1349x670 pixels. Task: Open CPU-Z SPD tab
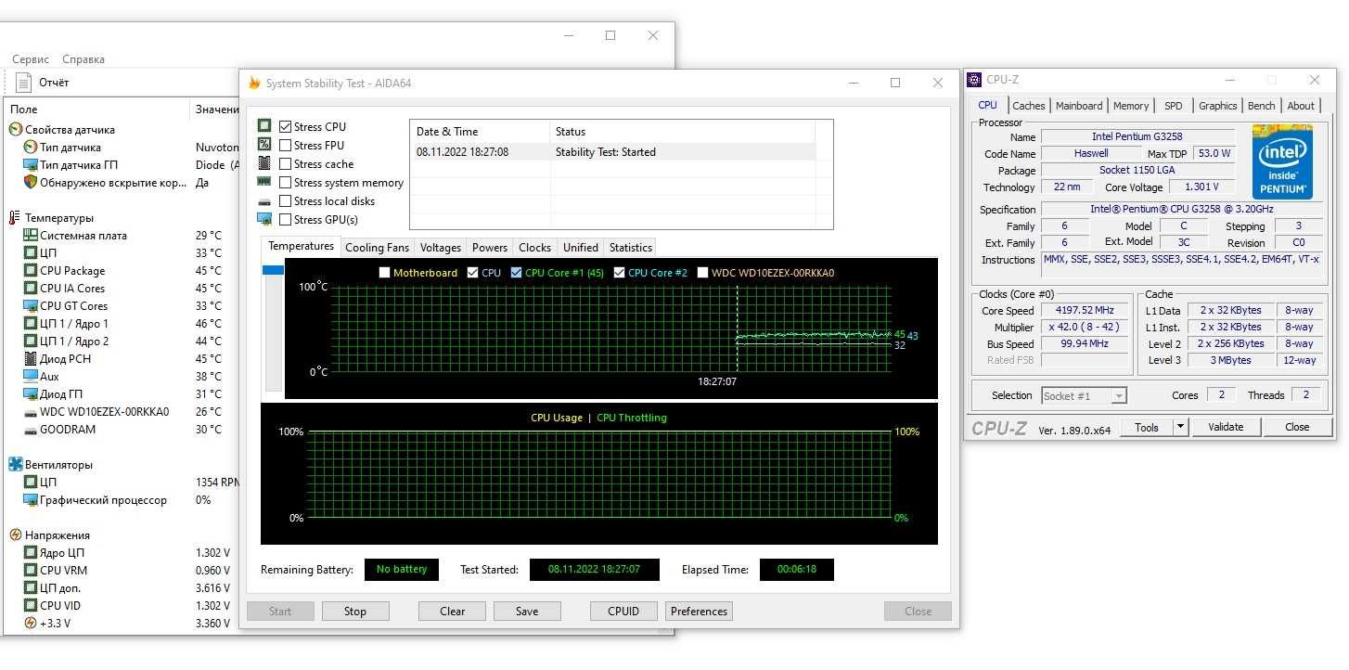point(1174,106)
